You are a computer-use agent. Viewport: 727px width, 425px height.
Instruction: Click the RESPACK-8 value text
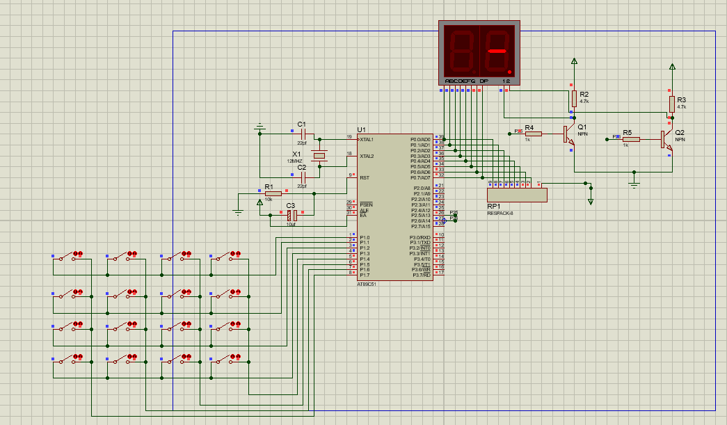click(x=500, y=213)
